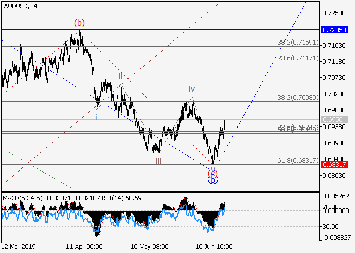Click the 11 Apr 00:00 date marker
This screenshot has width=355, height=253.
pos(84,246)
